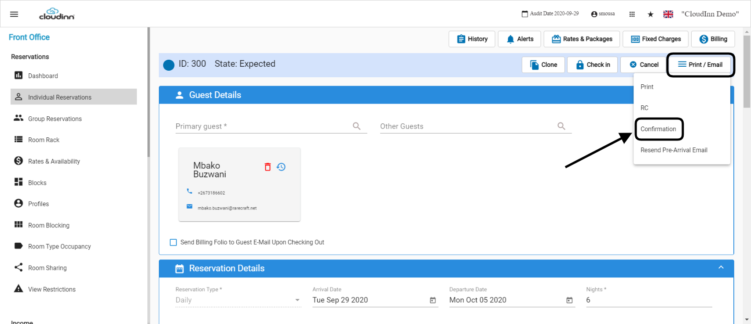Screen dimensions: 751x324
Task: Click the star favorites icon
Action: click(650, 14)
